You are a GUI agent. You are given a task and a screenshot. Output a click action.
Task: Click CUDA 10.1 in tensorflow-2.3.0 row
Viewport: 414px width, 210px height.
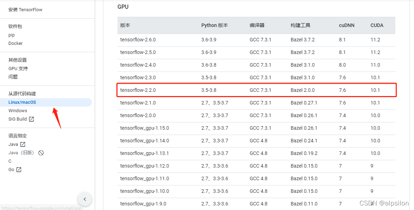[x=375, y=77]
